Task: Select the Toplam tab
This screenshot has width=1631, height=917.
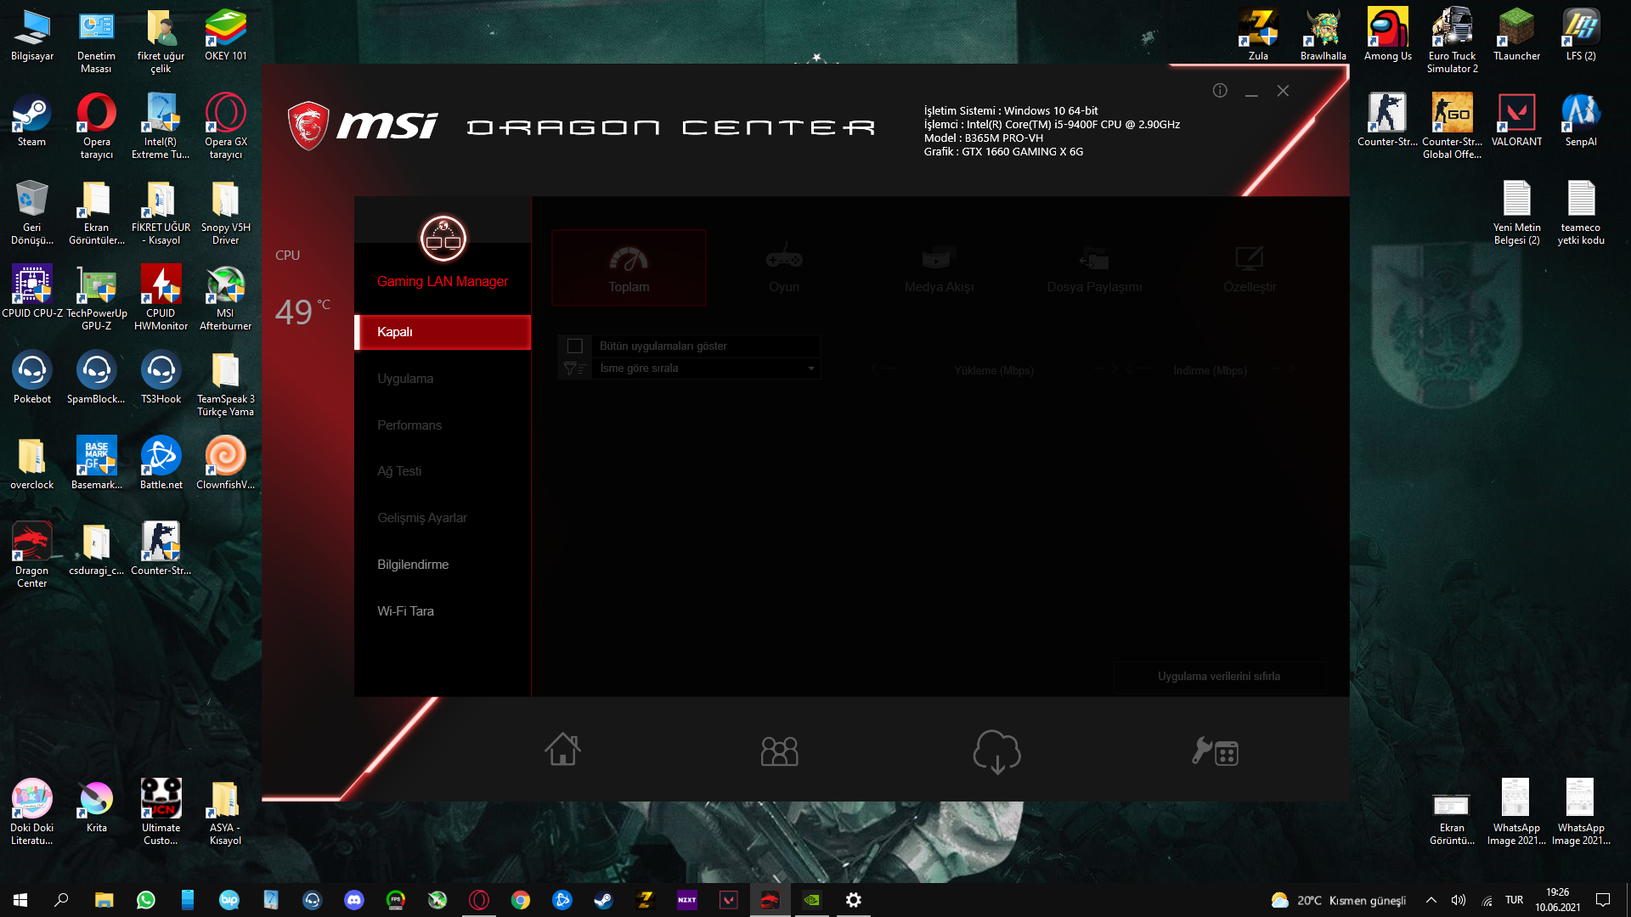Action: click(x=629, y=268)
